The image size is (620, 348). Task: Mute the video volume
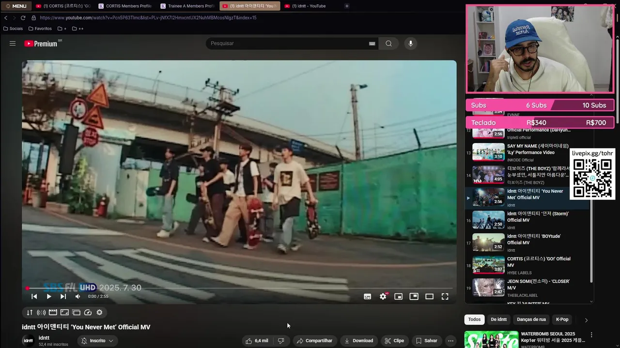tap(77, 296)
